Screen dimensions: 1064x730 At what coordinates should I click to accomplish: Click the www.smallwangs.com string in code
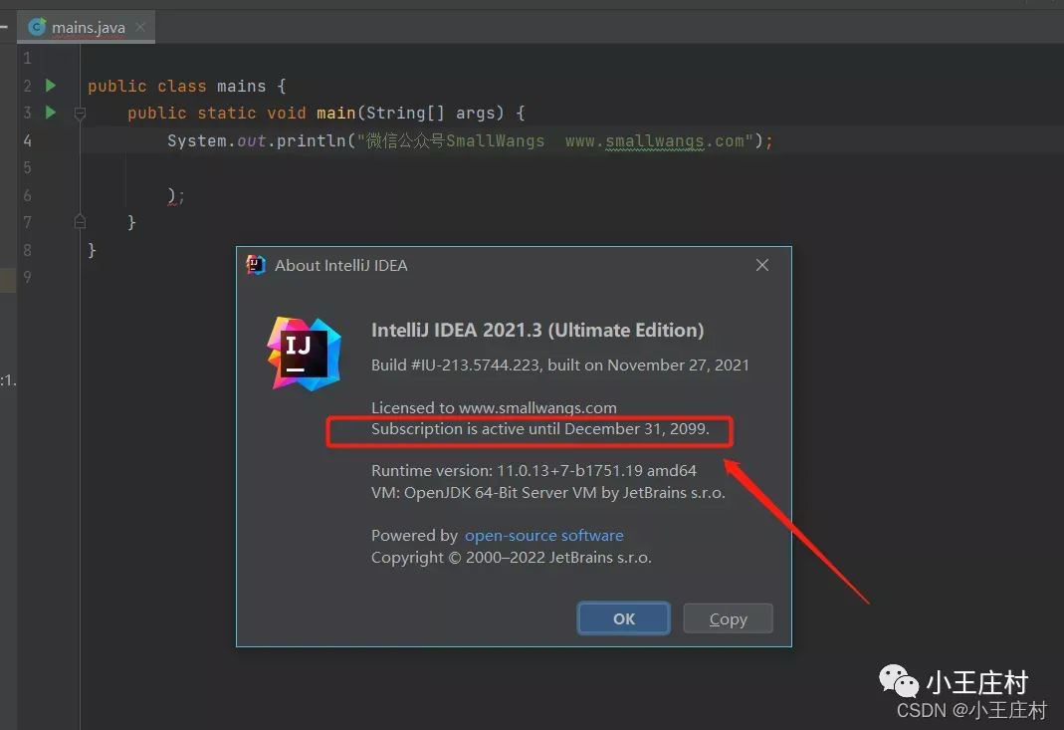[x=655, y=140]
